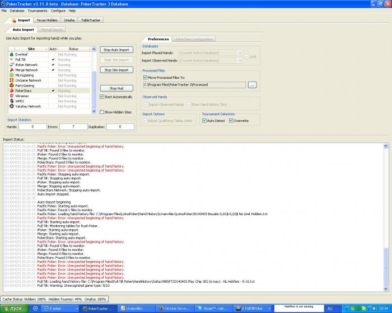
Task: Click Stop Auto Import button
Action: (116, 50)
